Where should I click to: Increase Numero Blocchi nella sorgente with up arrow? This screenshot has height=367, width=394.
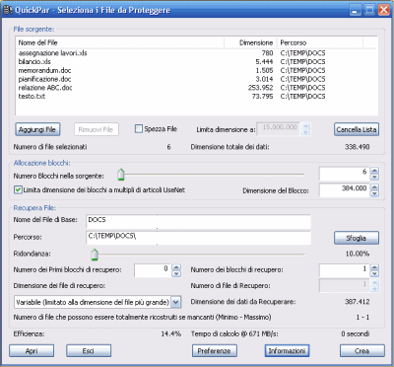tap(374, 171)
